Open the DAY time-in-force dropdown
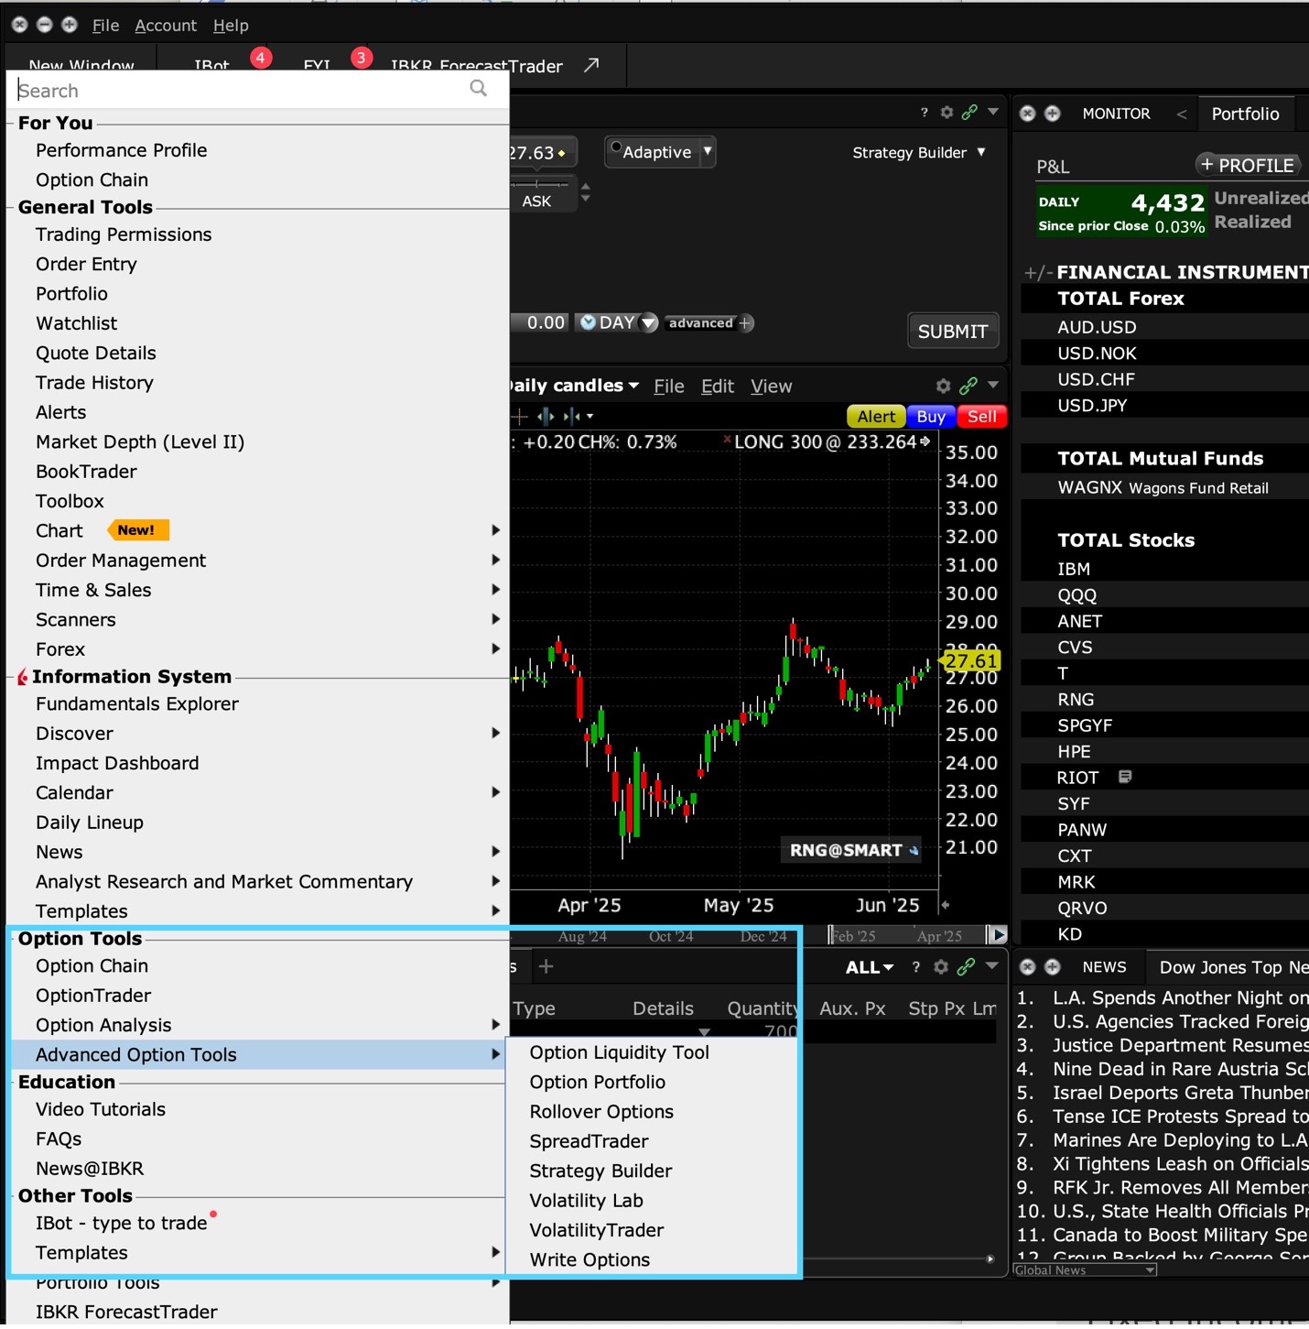The image size is (1309, 1329). click(x=649, y=322)
